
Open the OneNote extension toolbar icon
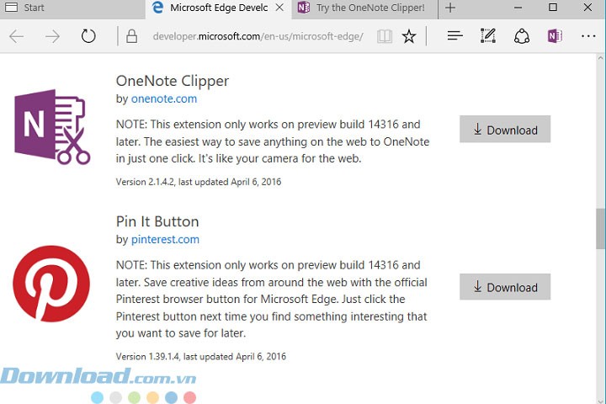click(554, 36)
